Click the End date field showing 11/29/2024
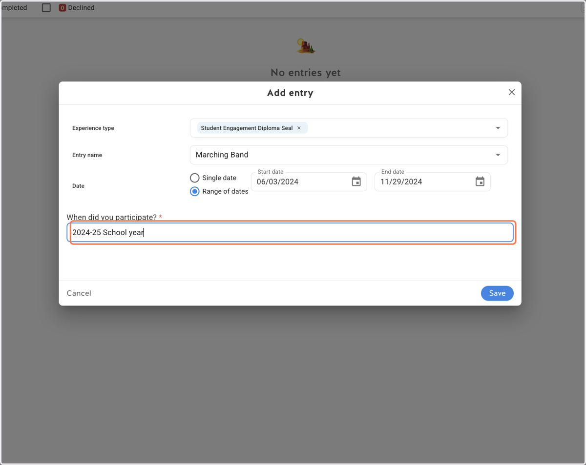Screen dimensions: 586x465 [432, 182]
